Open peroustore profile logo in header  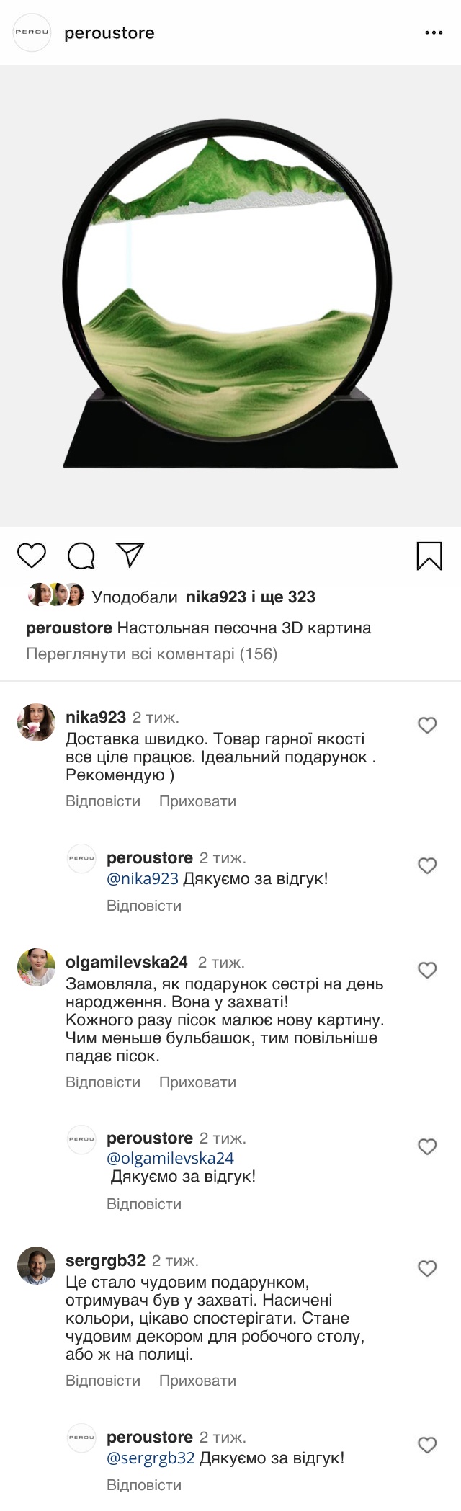(x=32, y=32)
